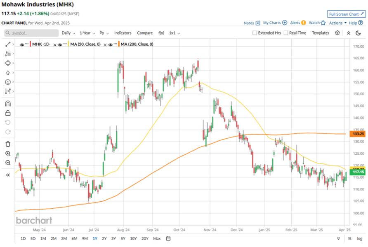Toggle visibility of MHK price series
The width and height of the screenshot is (368, 247).
coord(22,44)
